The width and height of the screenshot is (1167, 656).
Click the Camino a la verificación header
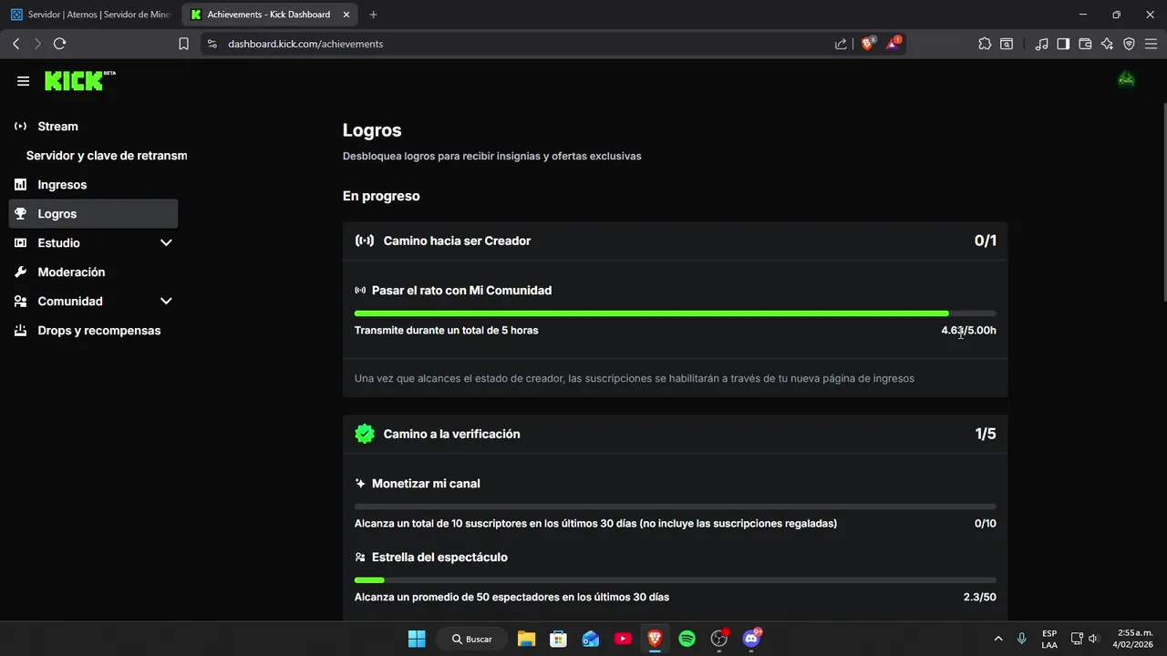tap(675, 434)
